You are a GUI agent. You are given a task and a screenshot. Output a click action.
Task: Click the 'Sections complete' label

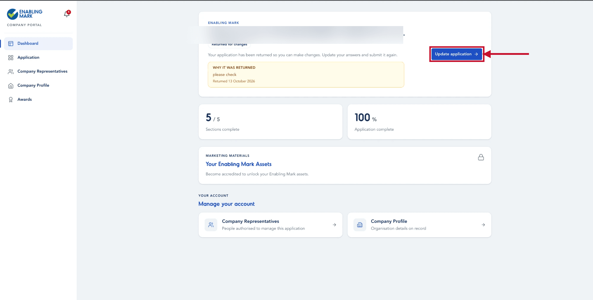coord(222,129)
